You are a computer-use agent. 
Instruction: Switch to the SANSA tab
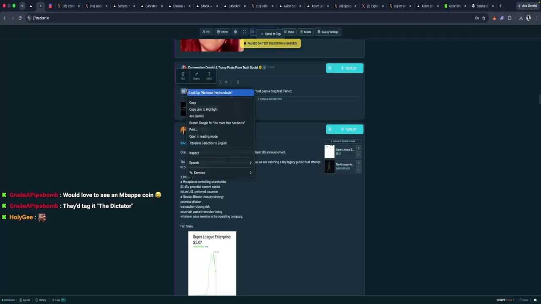point(207,6)
